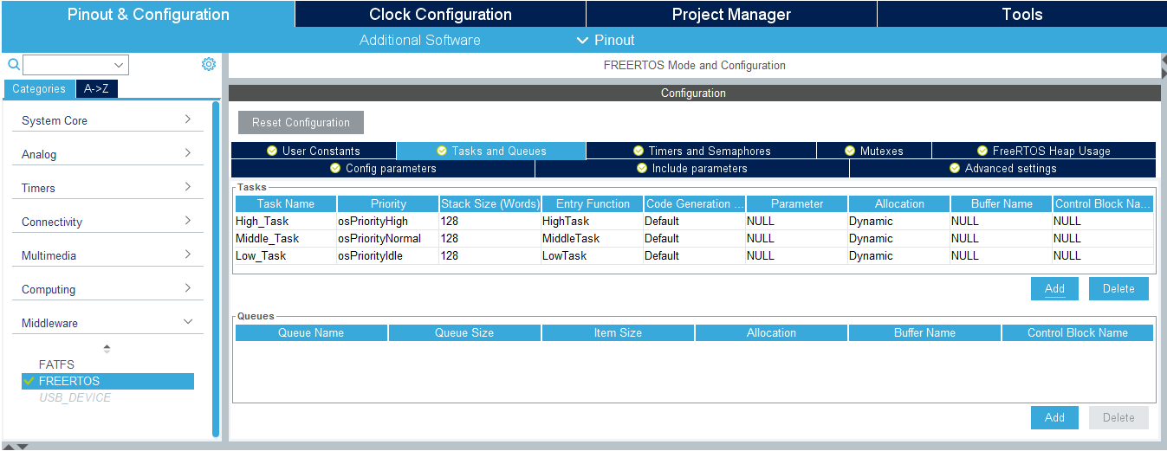Click Dynamic allocation cell for High_Task
This screenshot has width=1167, height=451.
898,221
